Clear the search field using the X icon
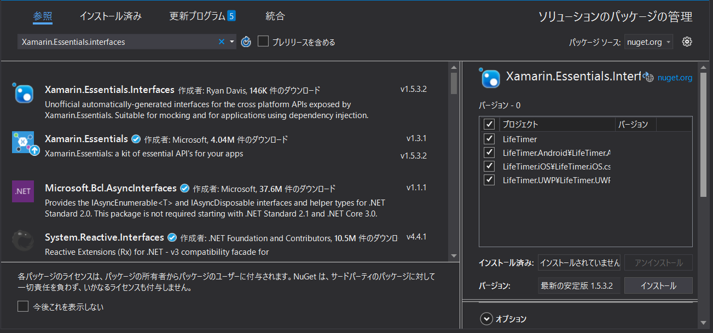713x333 pixels. pos(221,41)
